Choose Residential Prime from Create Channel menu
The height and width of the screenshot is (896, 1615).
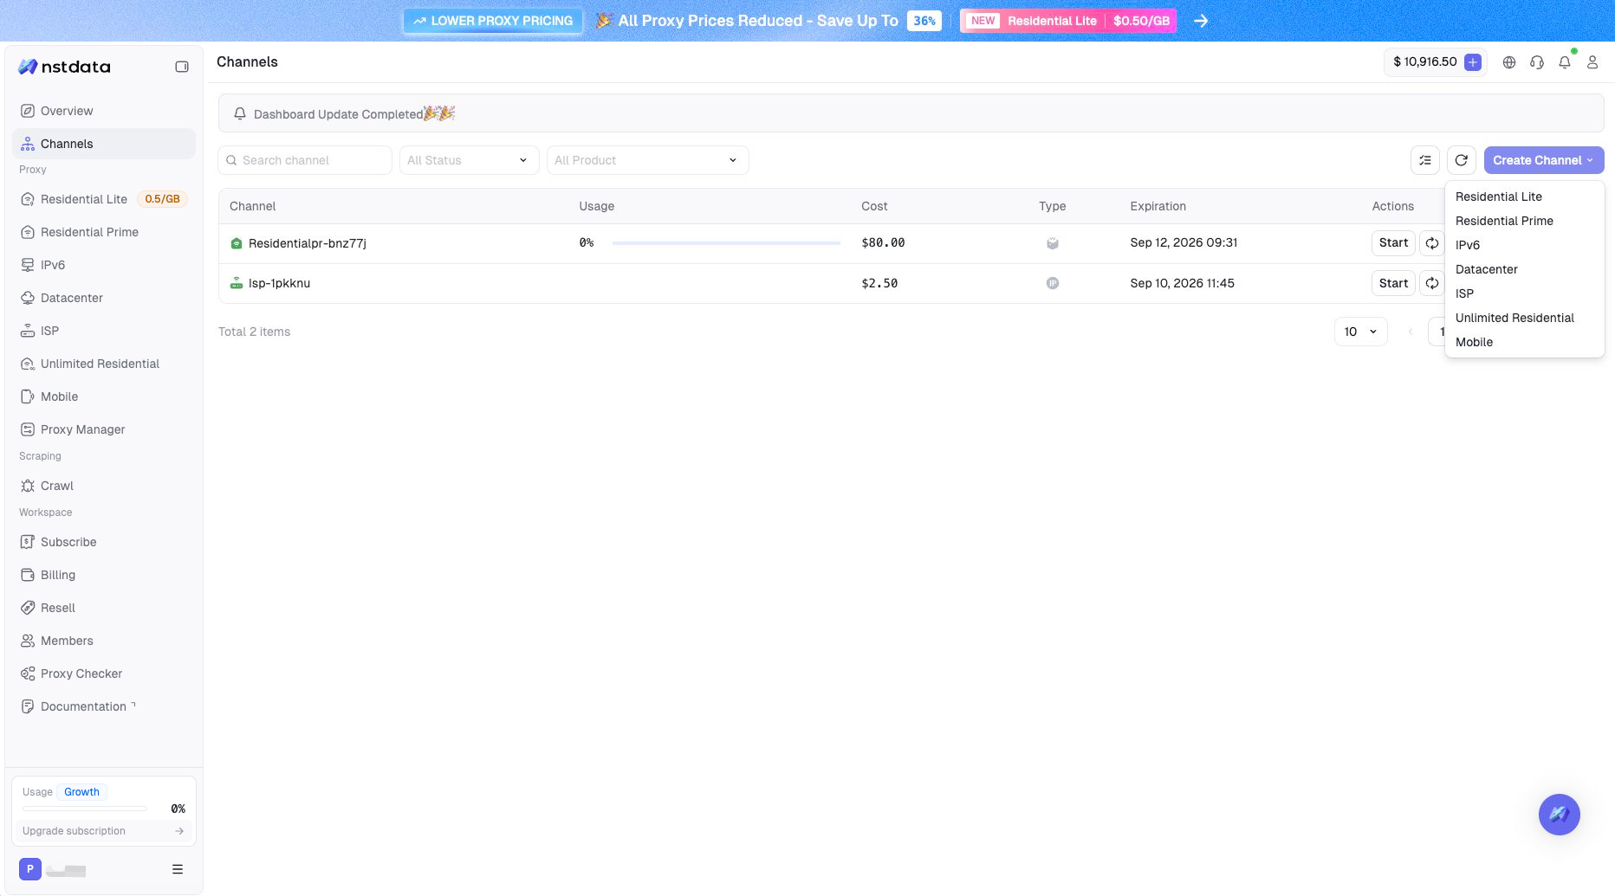(x=1525, y=221)
